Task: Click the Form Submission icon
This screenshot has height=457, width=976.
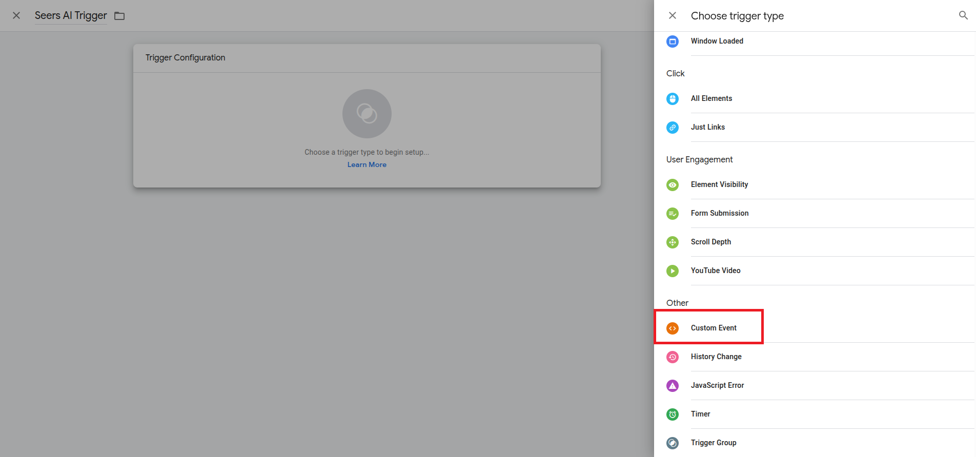Action: tap(673, 213)
